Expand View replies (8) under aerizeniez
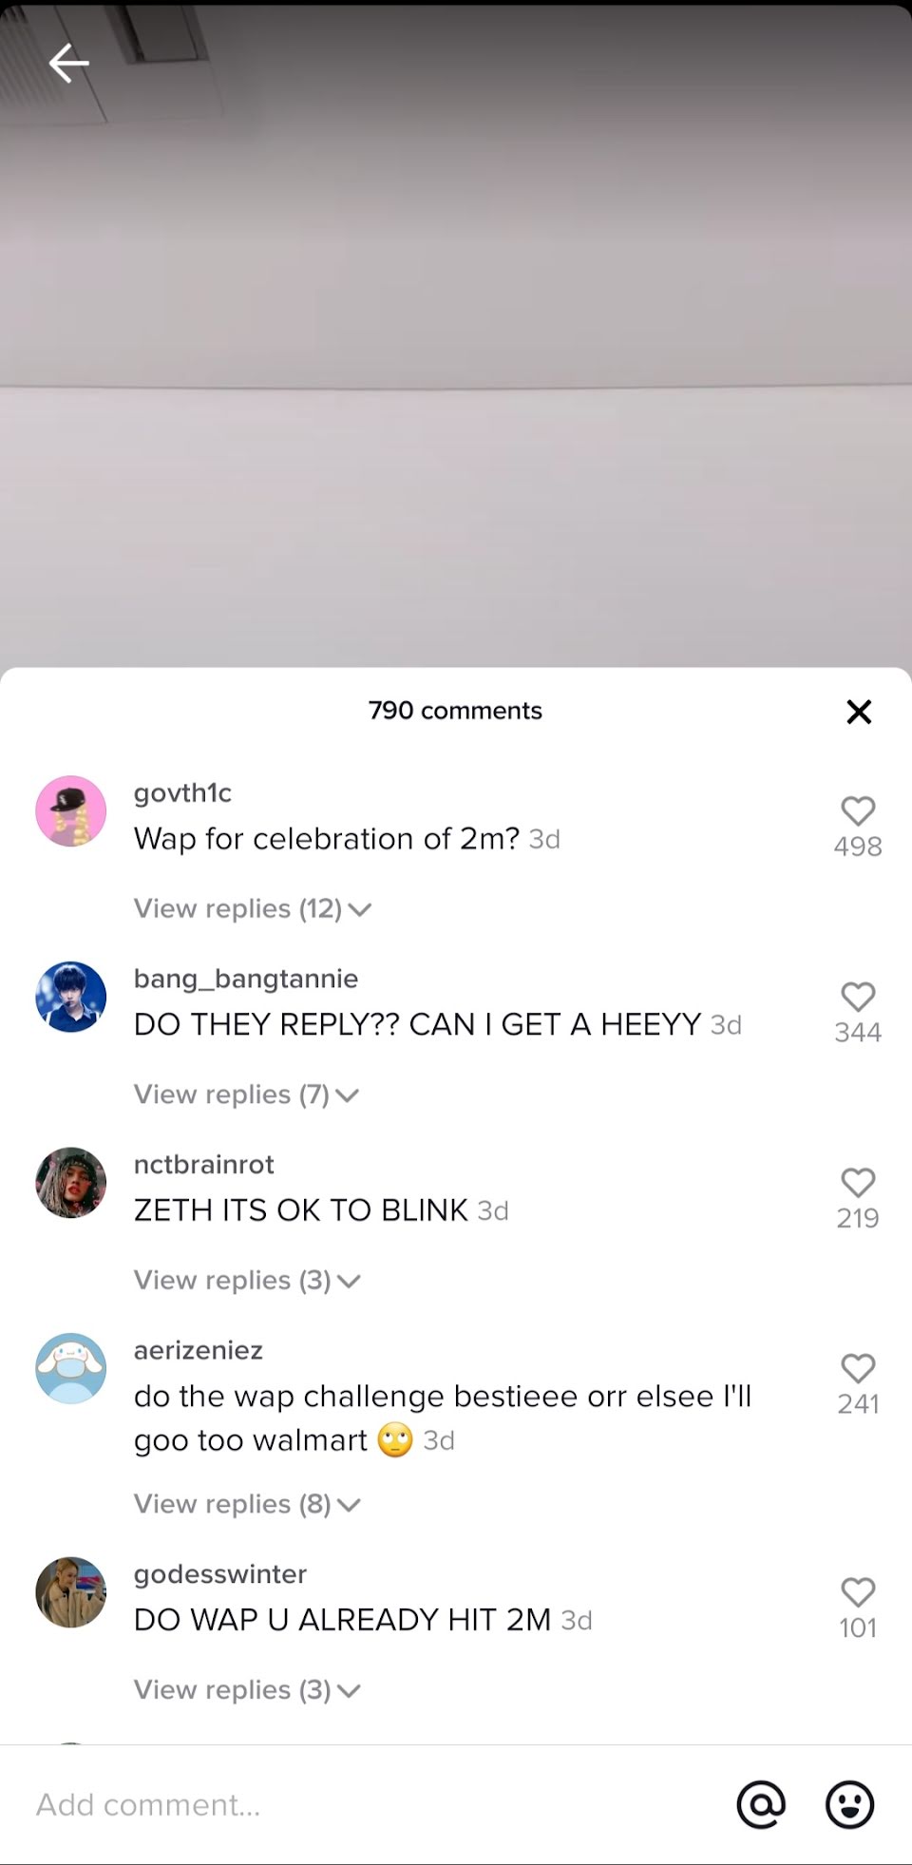 248,1504
